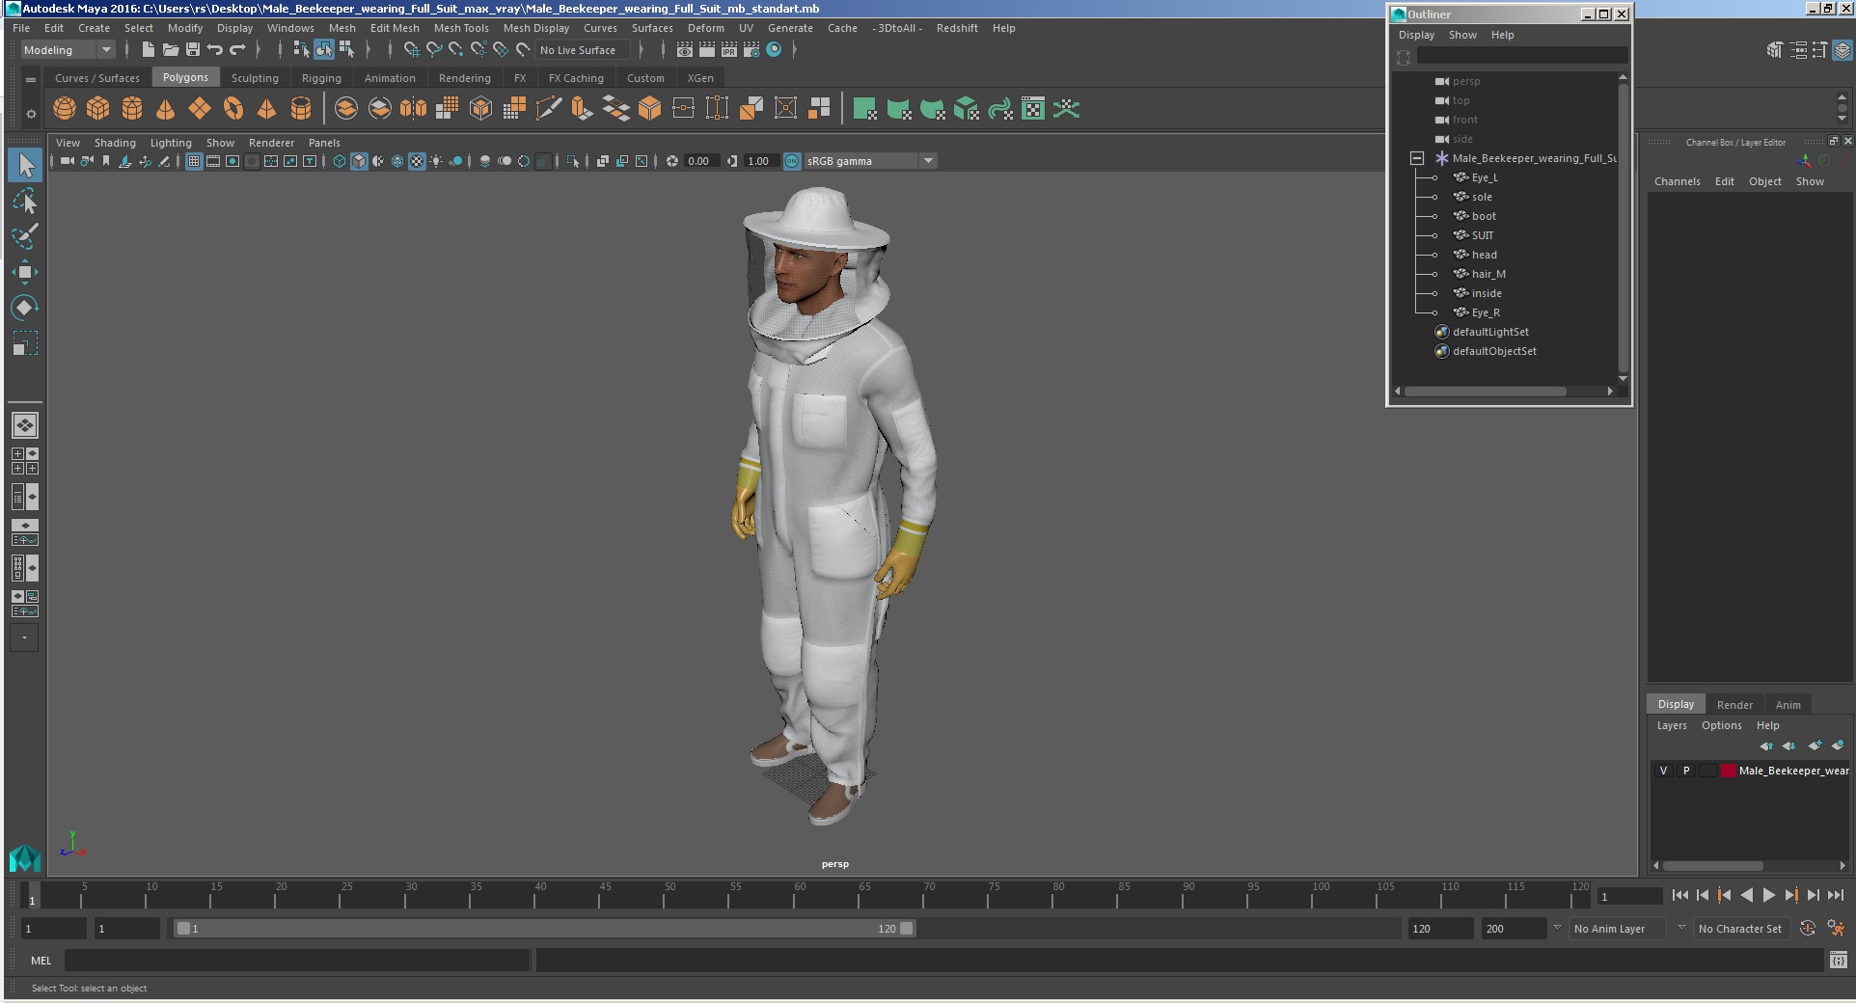Create a polygon cylinder from the shelf
This screenshot has width=1856, height=1003.
pyautogui.click(x=132, y=109)
